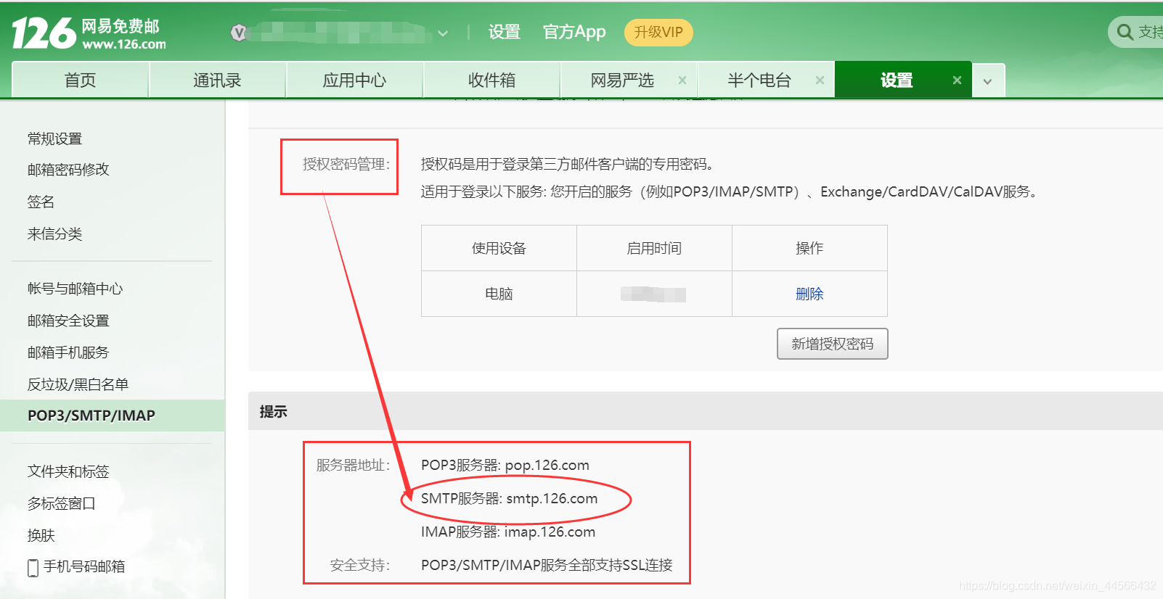
Task: Open 常规设置 in the sidebar
Action: pyautogui.click(x=54, y=139)
